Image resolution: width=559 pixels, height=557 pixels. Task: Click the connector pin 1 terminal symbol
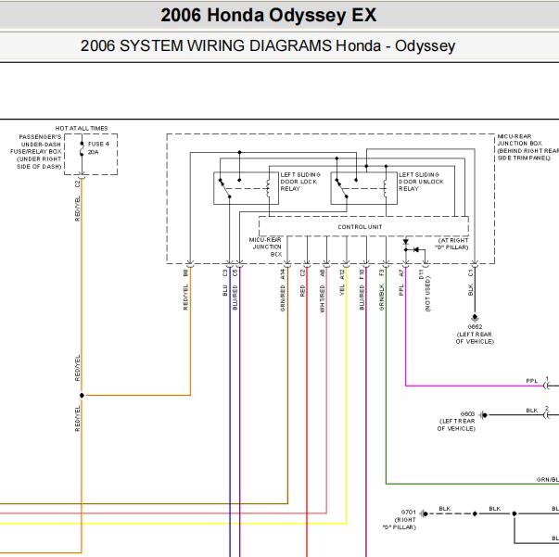547,386
